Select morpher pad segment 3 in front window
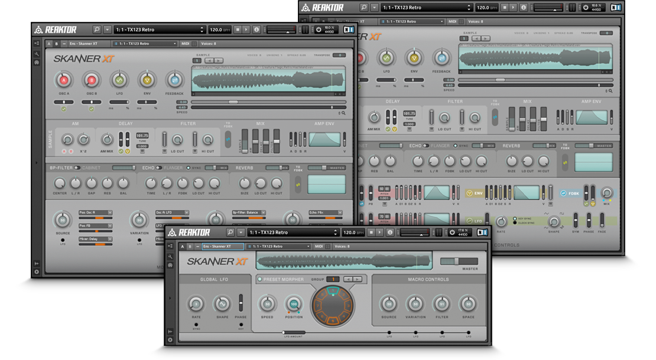The height and width of the screenshot is (360, 656). click(349, 305)
